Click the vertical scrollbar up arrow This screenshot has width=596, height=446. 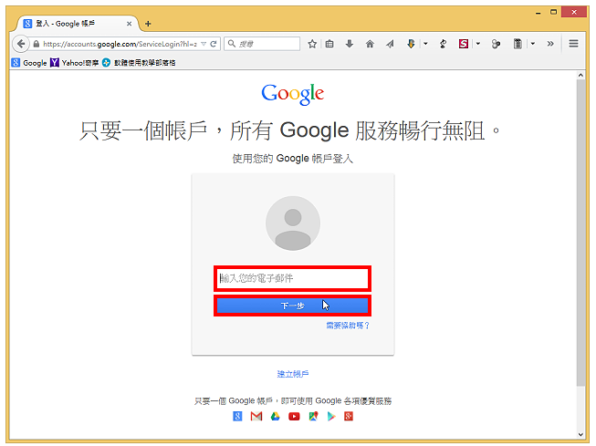[x=580, y=75]
